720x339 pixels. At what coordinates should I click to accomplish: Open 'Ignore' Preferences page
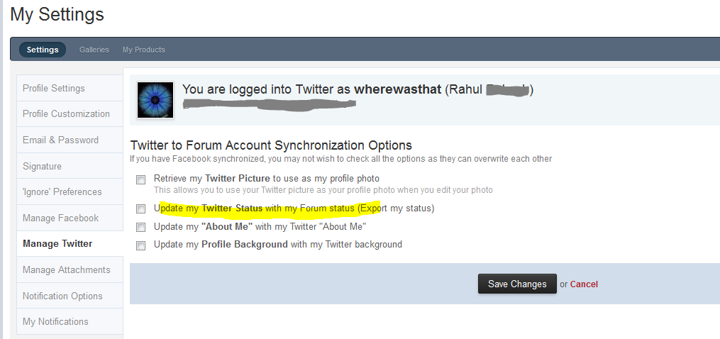click(x=70, y=192)
